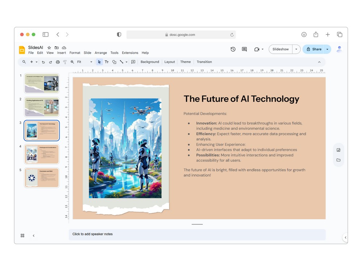Add a comment using the toolbar comment icon
Image resolution: width=362 pixels, height=271 pixels.
(x=133, y=62)
